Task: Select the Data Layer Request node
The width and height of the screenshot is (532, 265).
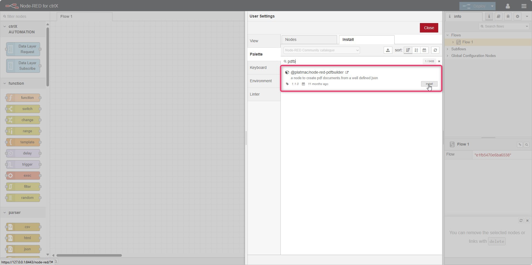Action: 23,49
